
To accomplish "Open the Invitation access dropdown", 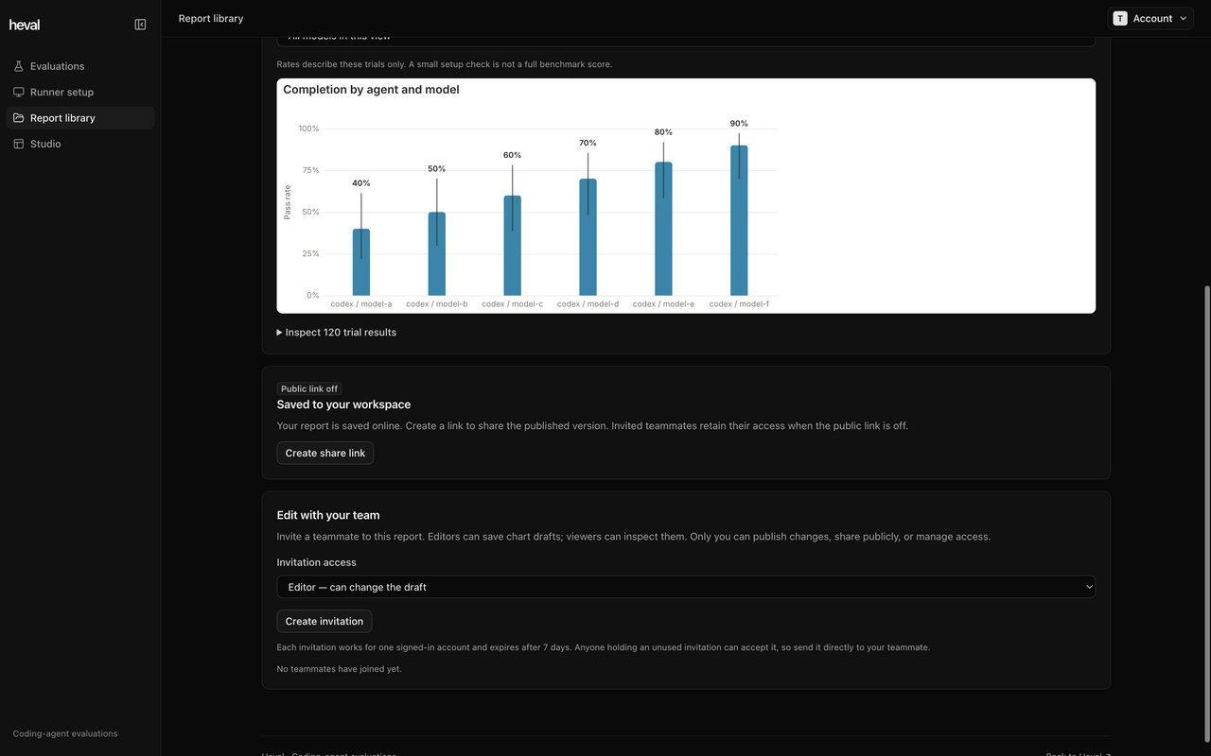I will tap(686, 587).
